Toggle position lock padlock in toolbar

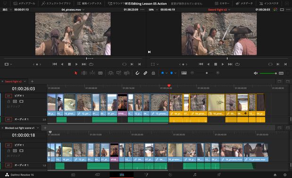click(153, 73)
